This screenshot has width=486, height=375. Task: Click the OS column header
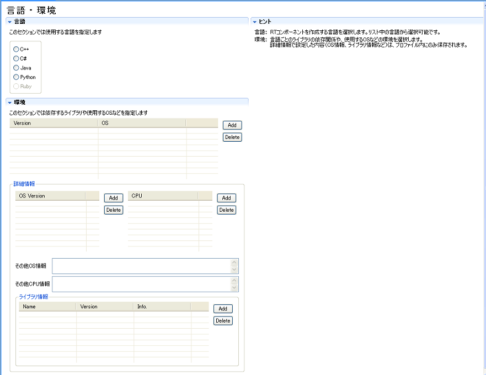(x=142, y=123)
